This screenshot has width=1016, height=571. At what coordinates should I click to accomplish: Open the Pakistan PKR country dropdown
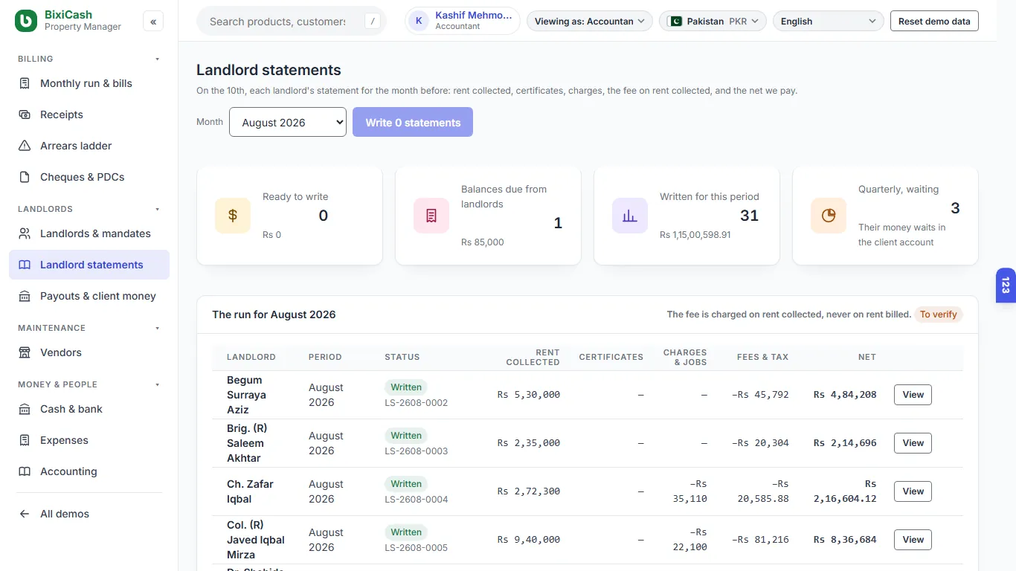coord(713,22)
